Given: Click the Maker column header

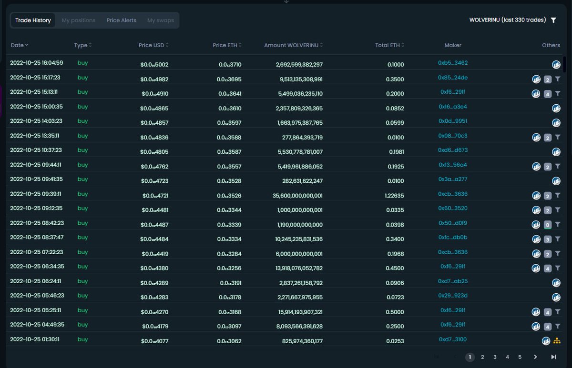Looking at the screenshot, I should (x=453, y=45).
